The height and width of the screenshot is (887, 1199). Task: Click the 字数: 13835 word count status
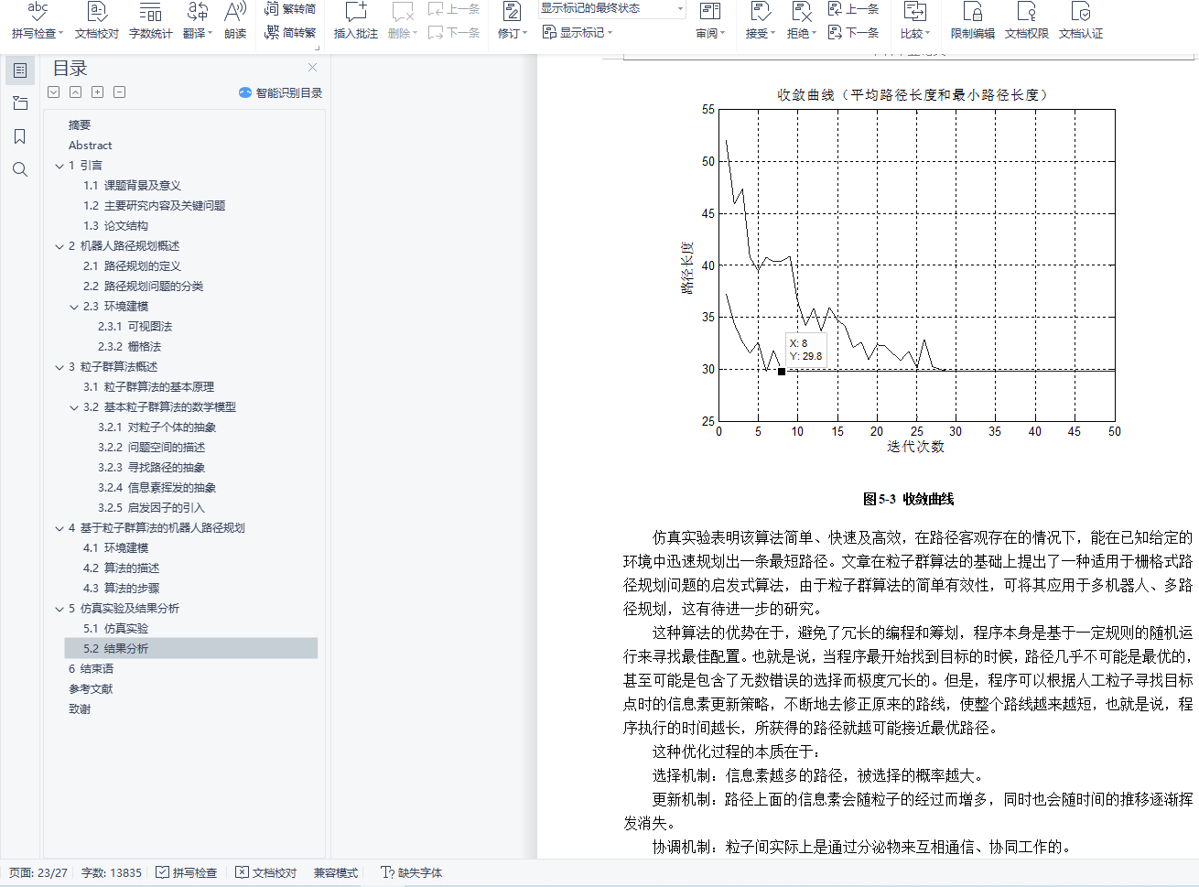pyautogui.click(x=112, y=872)
